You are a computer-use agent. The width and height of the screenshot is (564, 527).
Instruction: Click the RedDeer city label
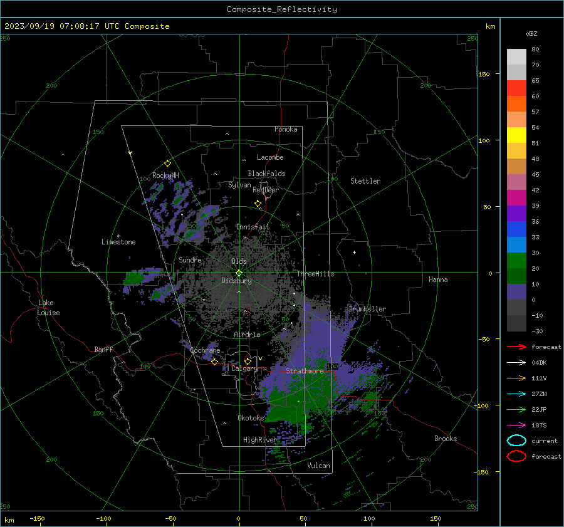[266, 190]
